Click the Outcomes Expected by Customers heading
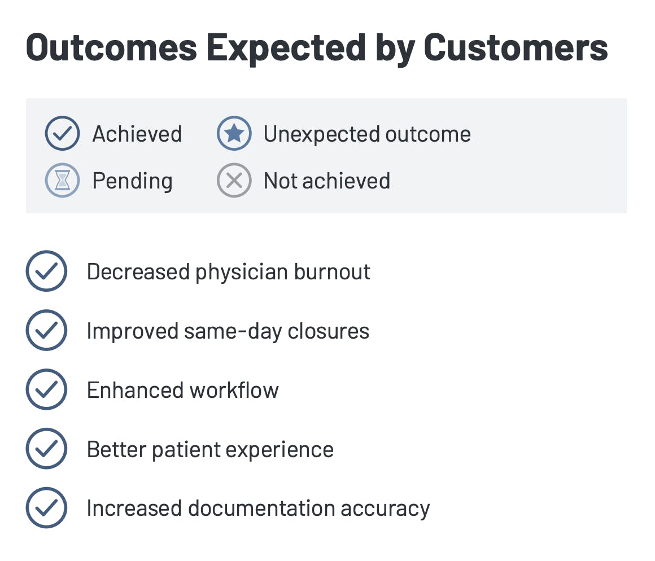Viewport: 655px width, 561px height. 317,48
